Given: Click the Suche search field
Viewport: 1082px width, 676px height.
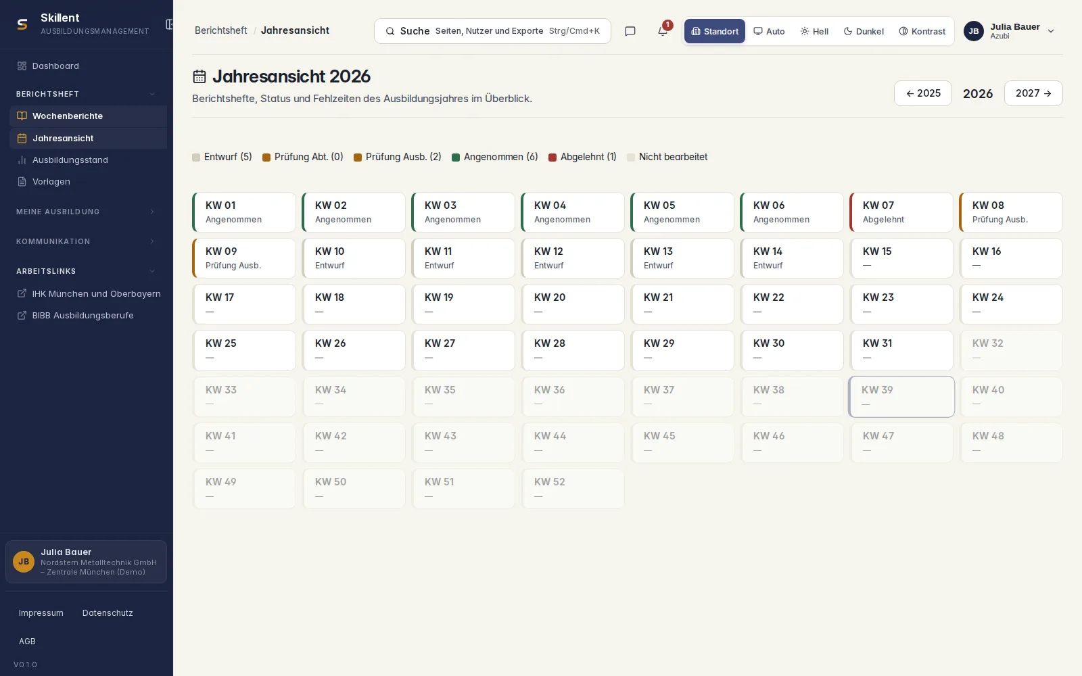Looking at the screenshot, I should click(x=492, y=31).
